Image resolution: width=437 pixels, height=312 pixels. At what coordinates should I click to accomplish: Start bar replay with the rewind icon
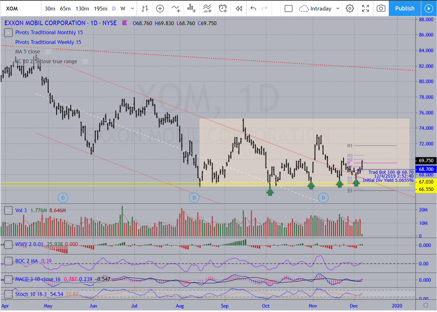[x=239, y=8]
